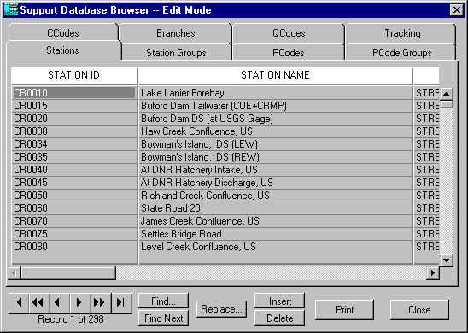
Task: Delete the current record
Action: (x=279, y=318)
